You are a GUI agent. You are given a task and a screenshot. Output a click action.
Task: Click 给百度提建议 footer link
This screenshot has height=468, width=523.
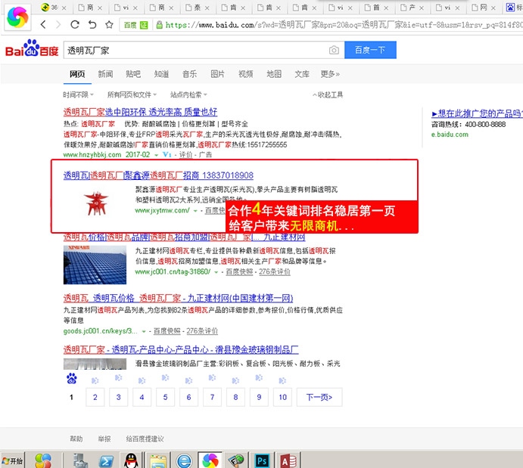pyautogui.click(x=145, y=439)
